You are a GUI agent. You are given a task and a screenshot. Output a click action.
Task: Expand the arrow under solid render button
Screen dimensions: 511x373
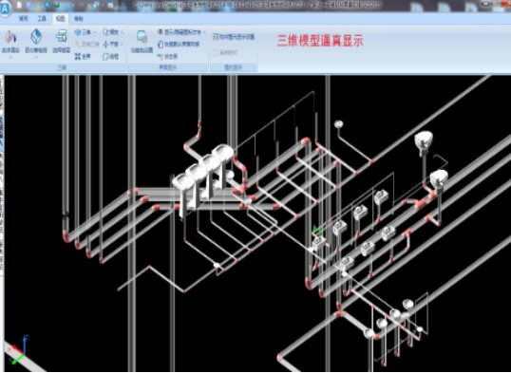pos(10,58)
